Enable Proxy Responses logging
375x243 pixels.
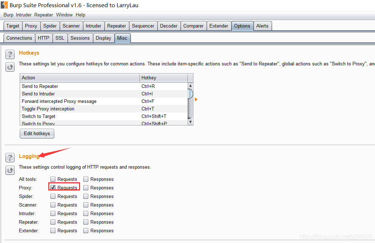[86, 188]
